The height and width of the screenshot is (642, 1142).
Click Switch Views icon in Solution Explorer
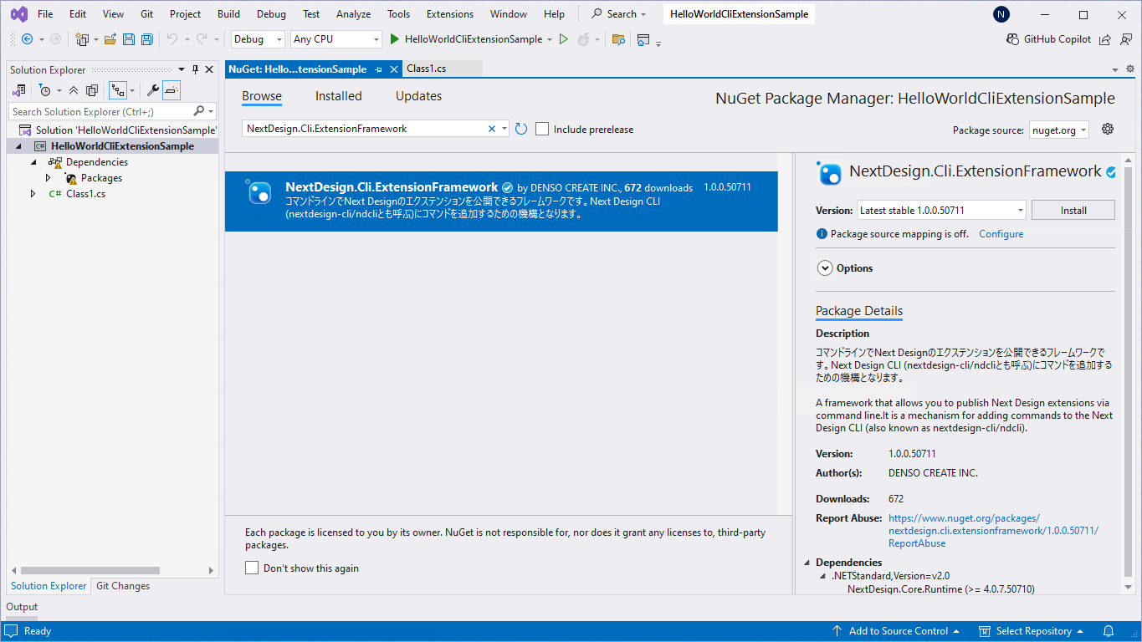(x=18, y=90)
